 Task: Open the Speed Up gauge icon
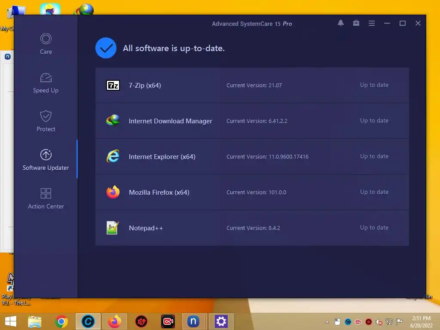tap(46, 77)
